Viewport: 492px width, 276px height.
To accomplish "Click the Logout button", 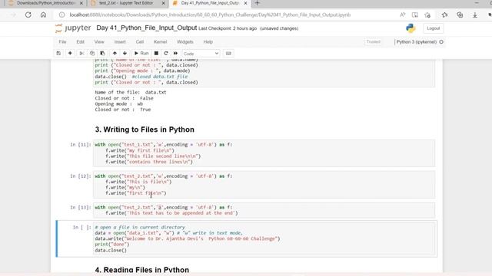I will (x=434, y=28).
